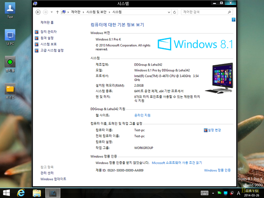This screenshot has width=264, height=198.
Task: Click the Windows Start button
Action: 7,193
